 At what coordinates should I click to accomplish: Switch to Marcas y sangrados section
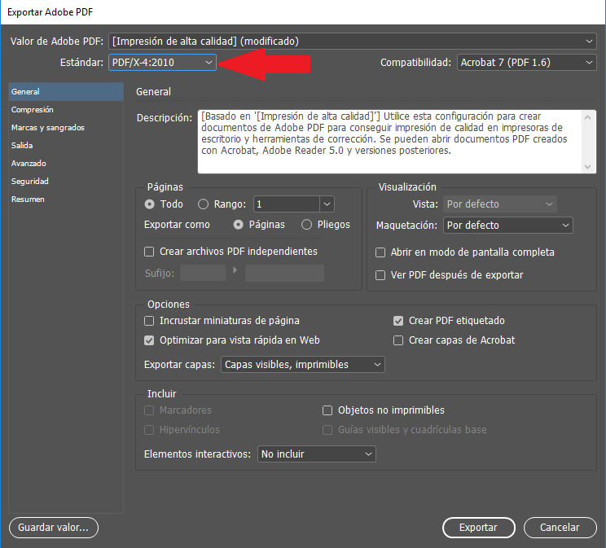tap(47, 128)
